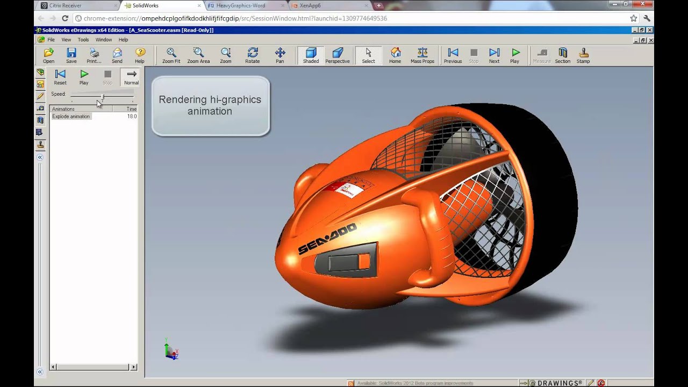Select the Zoom Area tool
Viewport: 688px width, 387px height.
click(198, 55)
